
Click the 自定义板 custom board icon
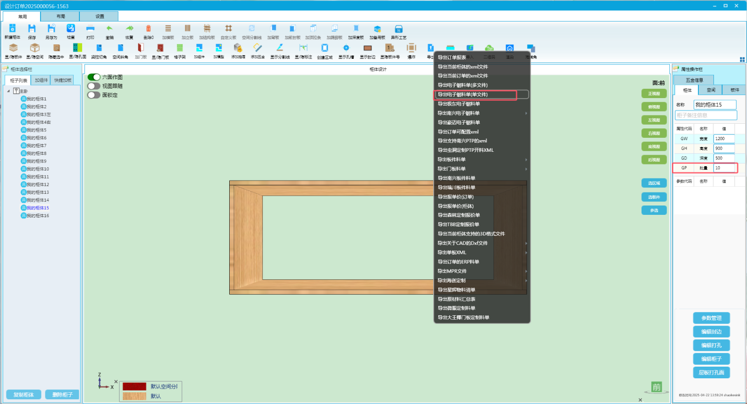click(x=228, y=28)
